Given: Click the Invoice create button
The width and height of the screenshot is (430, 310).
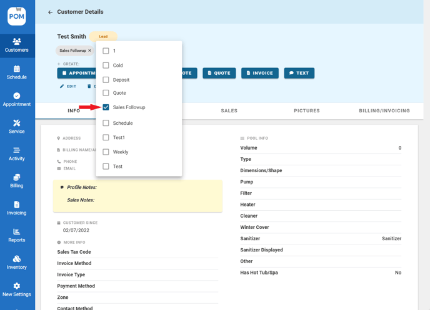Looking at the screenshot, I should [260, 73].
